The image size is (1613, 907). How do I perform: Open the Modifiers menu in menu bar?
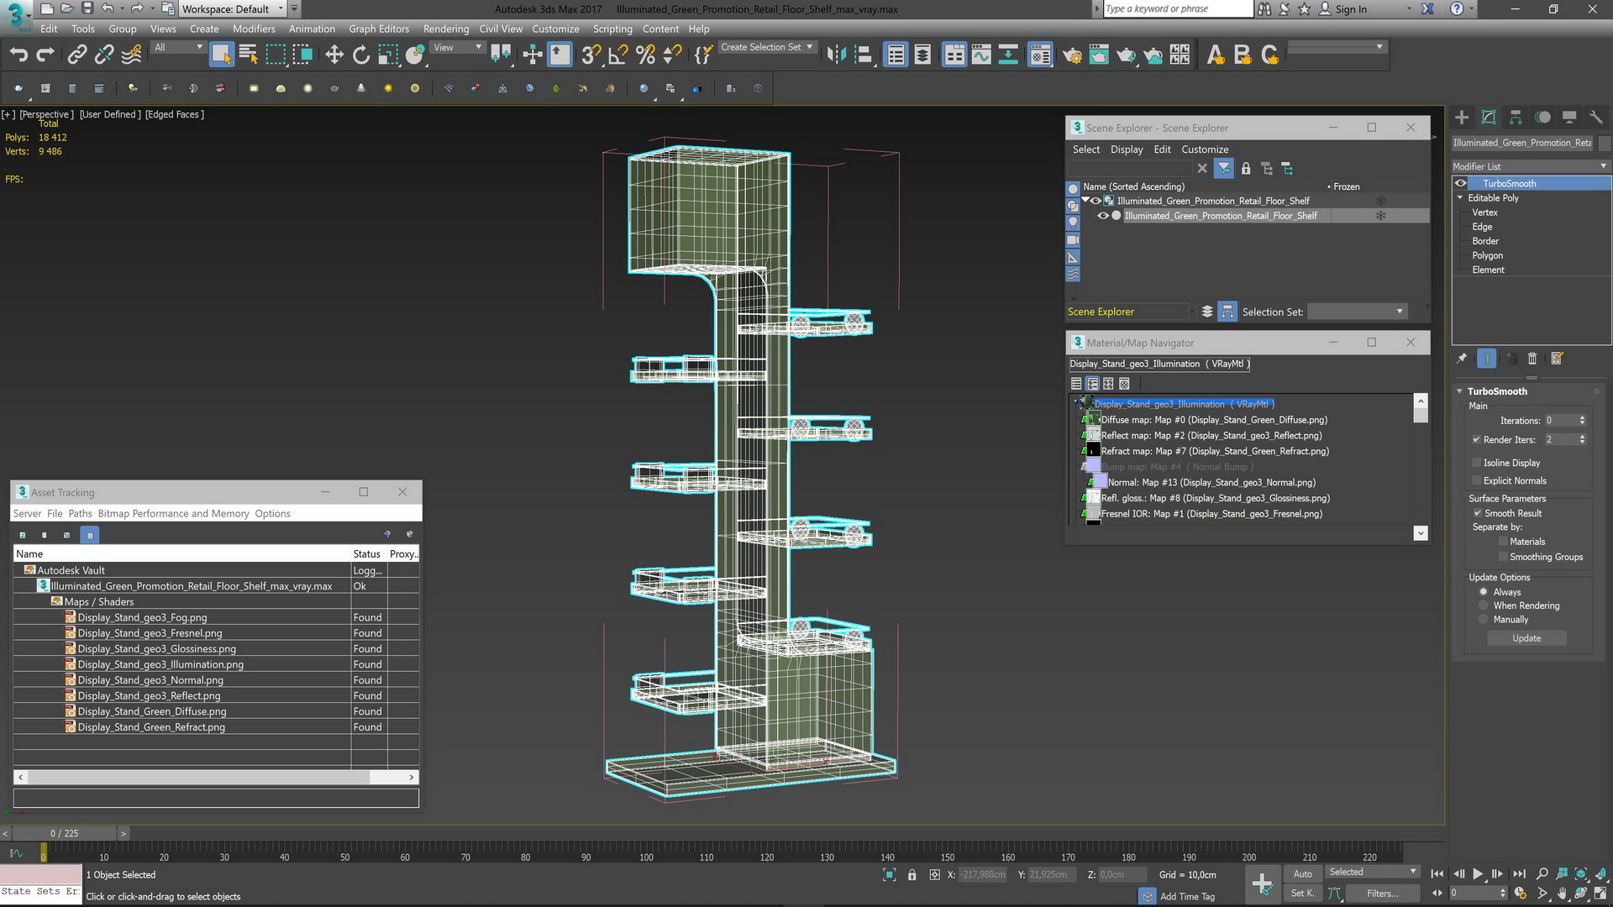(254, 28)
